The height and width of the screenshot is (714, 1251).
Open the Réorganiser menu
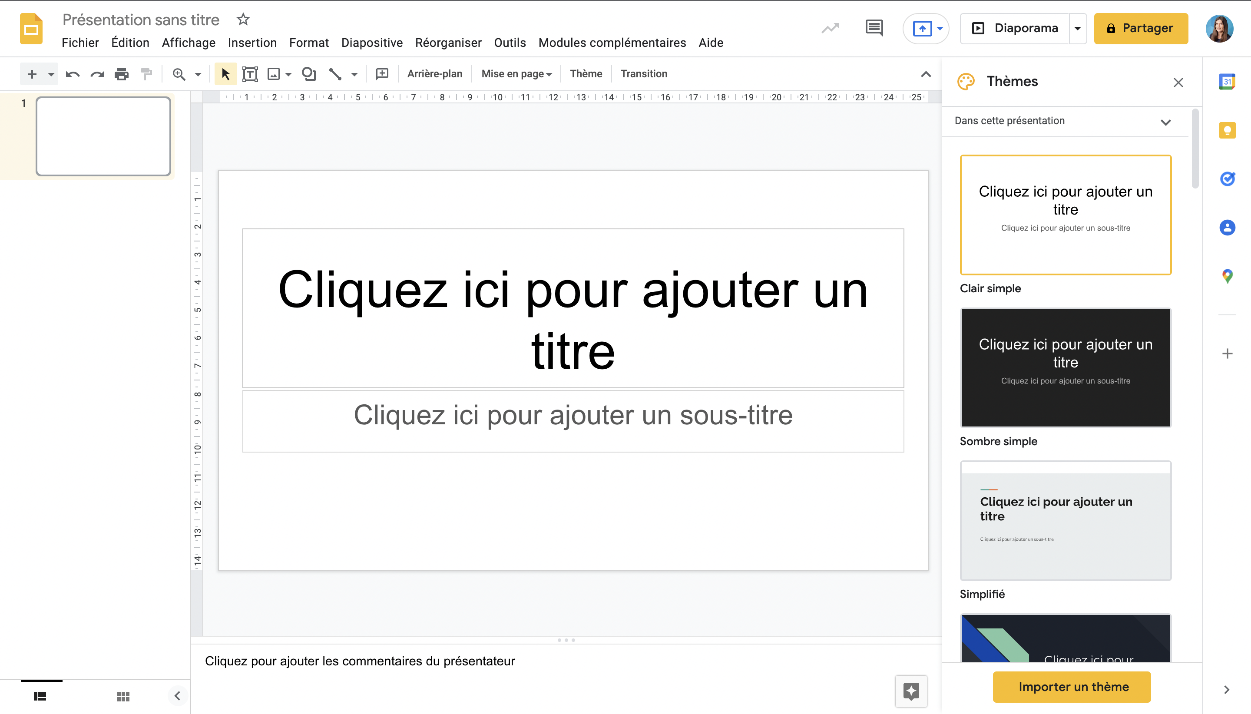click(x=448, y=43)
